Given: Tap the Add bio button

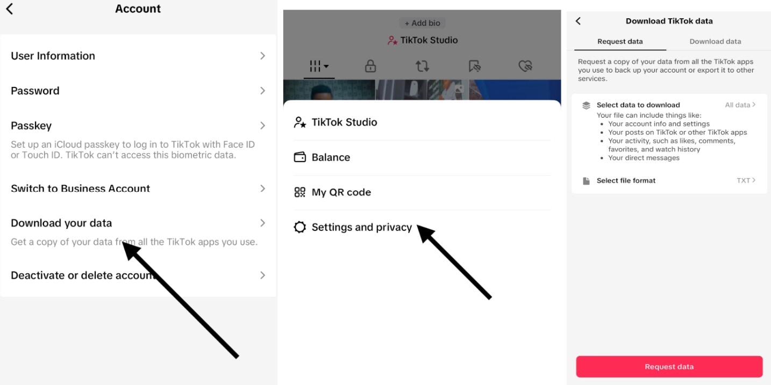Looking at the screenshot, I should coord(423,23).
